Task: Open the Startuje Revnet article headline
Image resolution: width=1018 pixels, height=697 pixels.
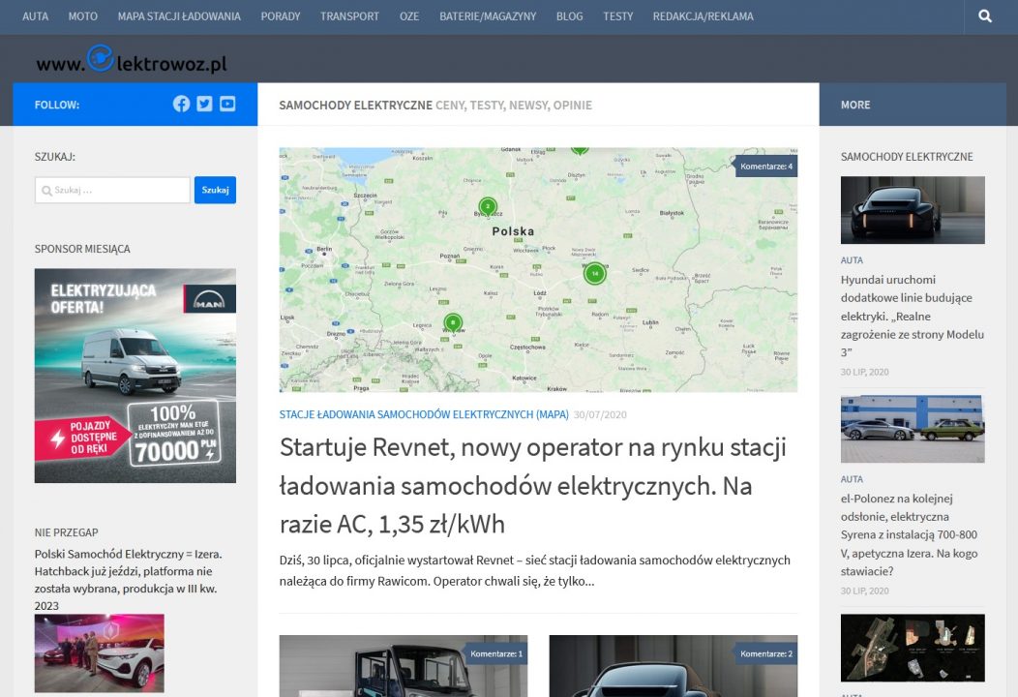Action: tap(532, 485)
